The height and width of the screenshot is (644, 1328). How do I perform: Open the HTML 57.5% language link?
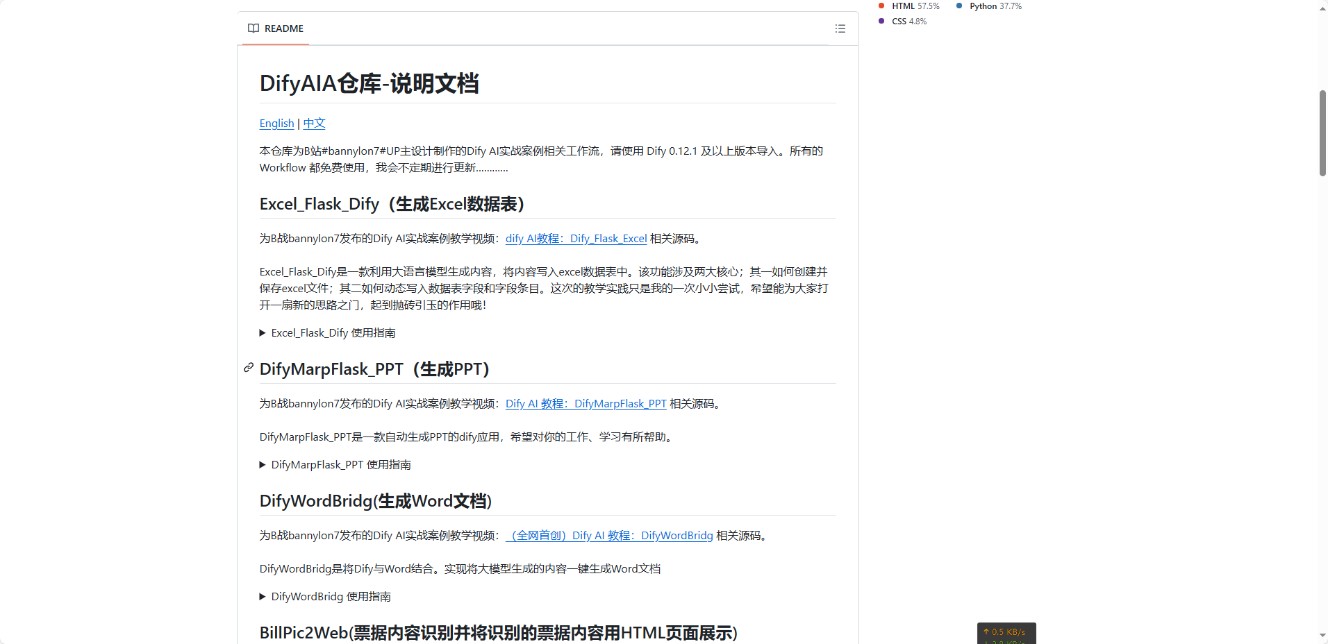915,6
